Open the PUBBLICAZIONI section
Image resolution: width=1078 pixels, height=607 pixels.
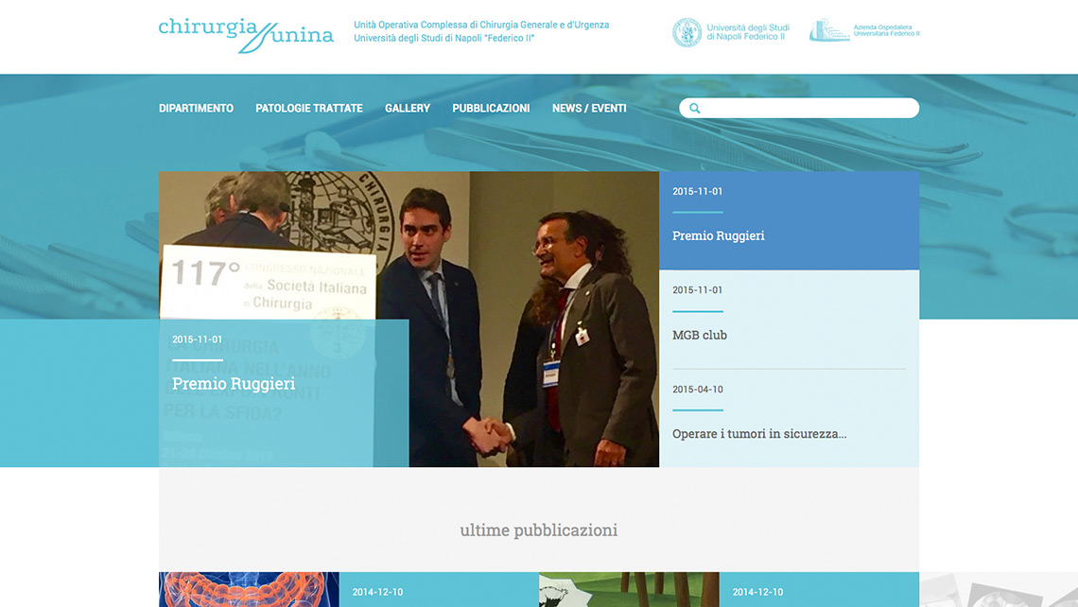(x=491, y=109)
